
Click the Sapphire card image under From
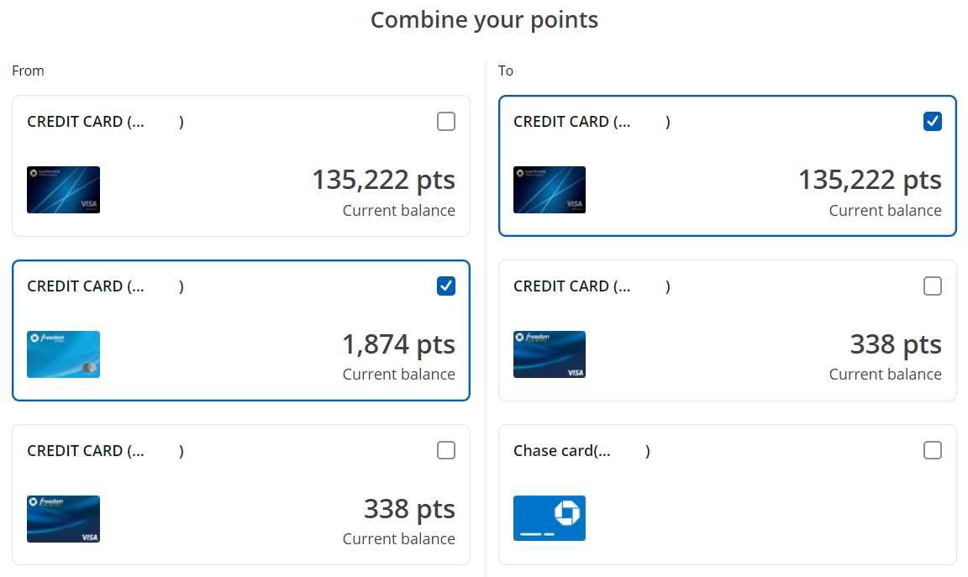[x=63, y=190]
